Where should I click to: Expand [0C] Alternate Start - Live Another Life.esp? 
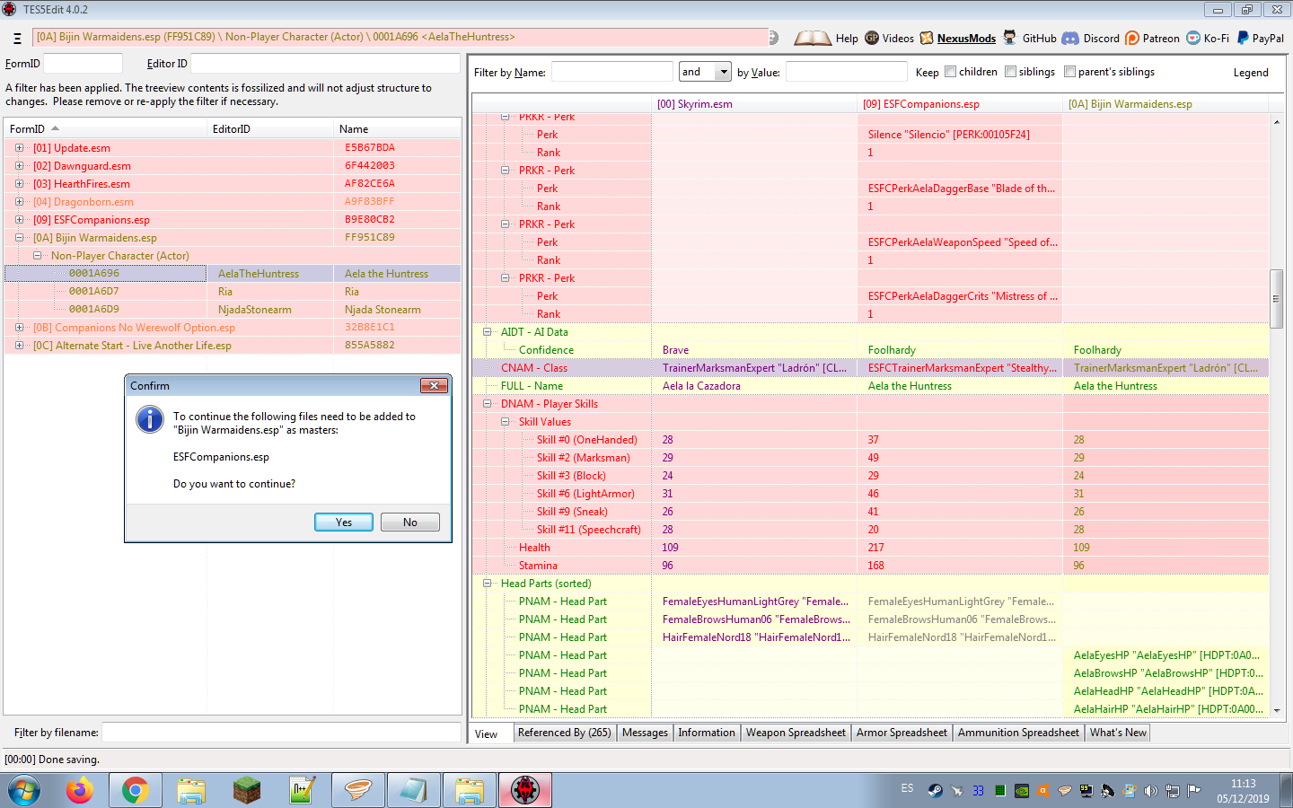click(x=19, y=346)
